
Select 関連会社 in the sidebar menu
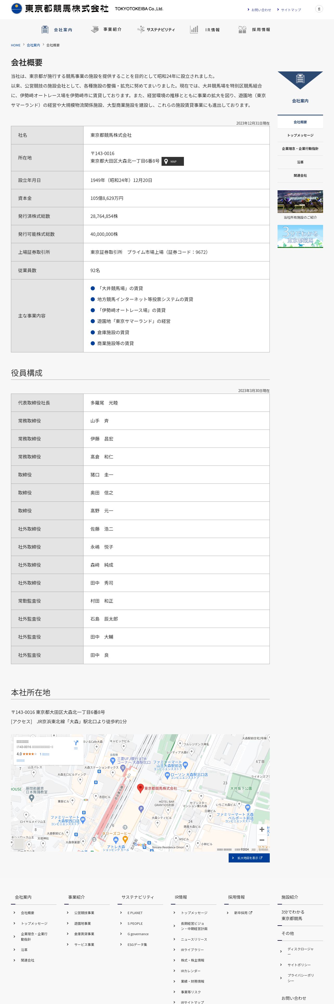pos(300,175)
